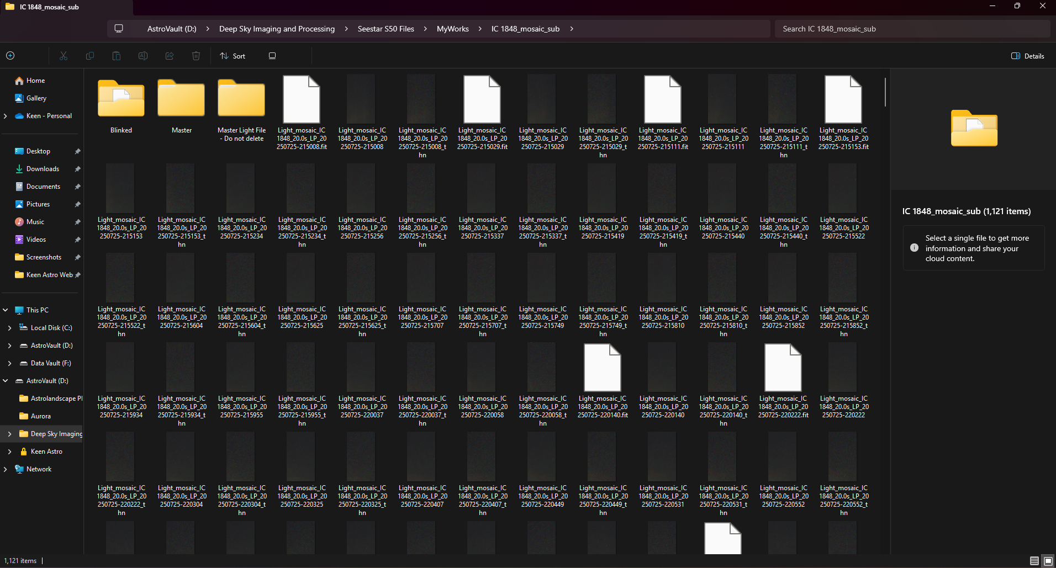Switch to large thumbnails view in status bar

[x=1048, y=561]
